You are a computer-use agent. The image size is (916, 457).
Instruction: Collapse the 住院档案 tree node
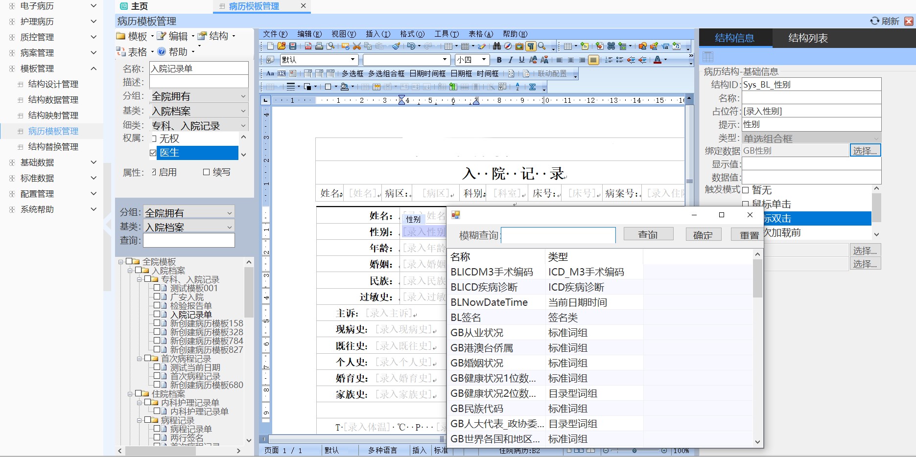pyautogui.click(x=130, y=394)
